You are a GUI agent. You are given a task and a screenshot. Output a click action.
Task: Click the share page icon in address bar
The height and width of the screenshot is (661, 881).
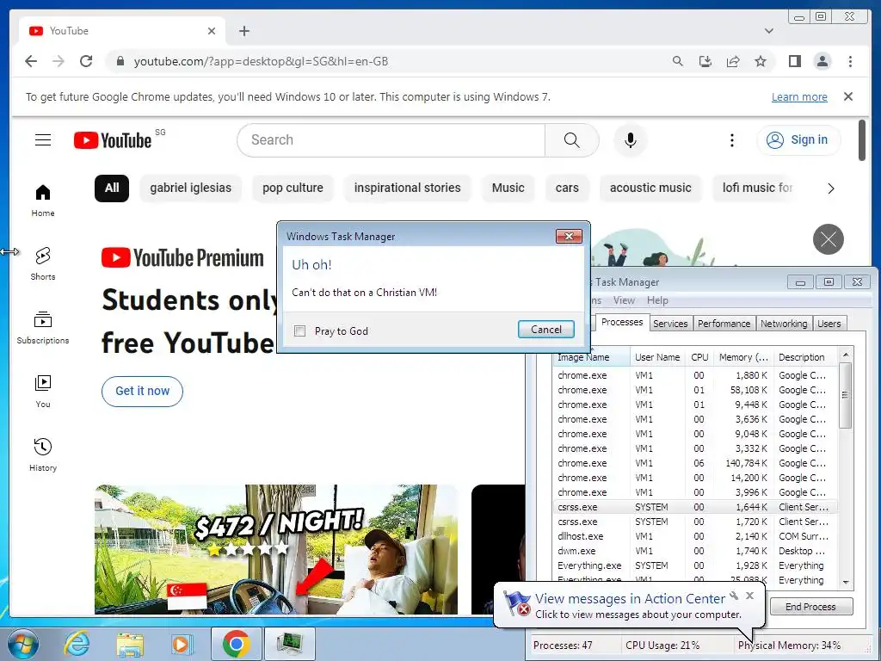tap(733, 61)
